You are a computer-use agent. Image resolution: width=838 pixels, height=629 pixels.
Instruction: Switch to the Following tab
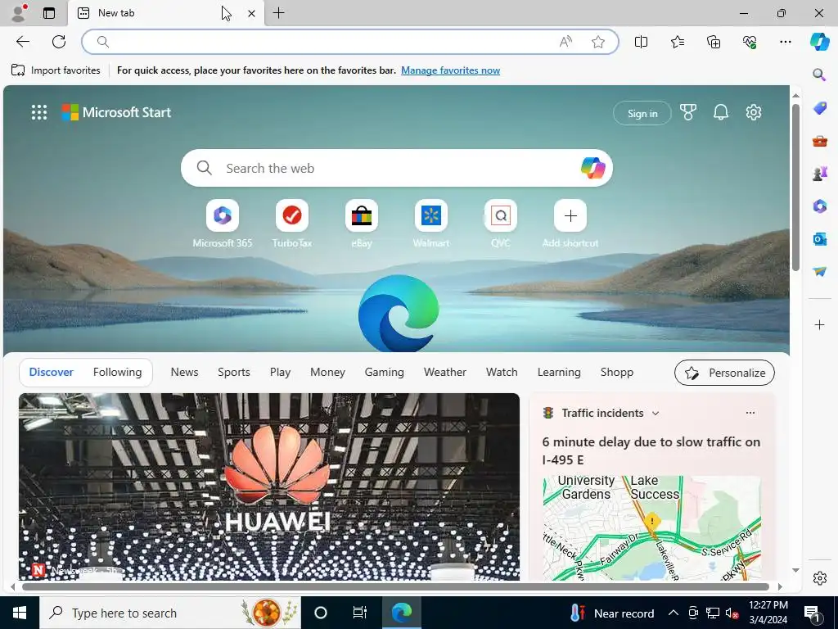coord(117,373)
